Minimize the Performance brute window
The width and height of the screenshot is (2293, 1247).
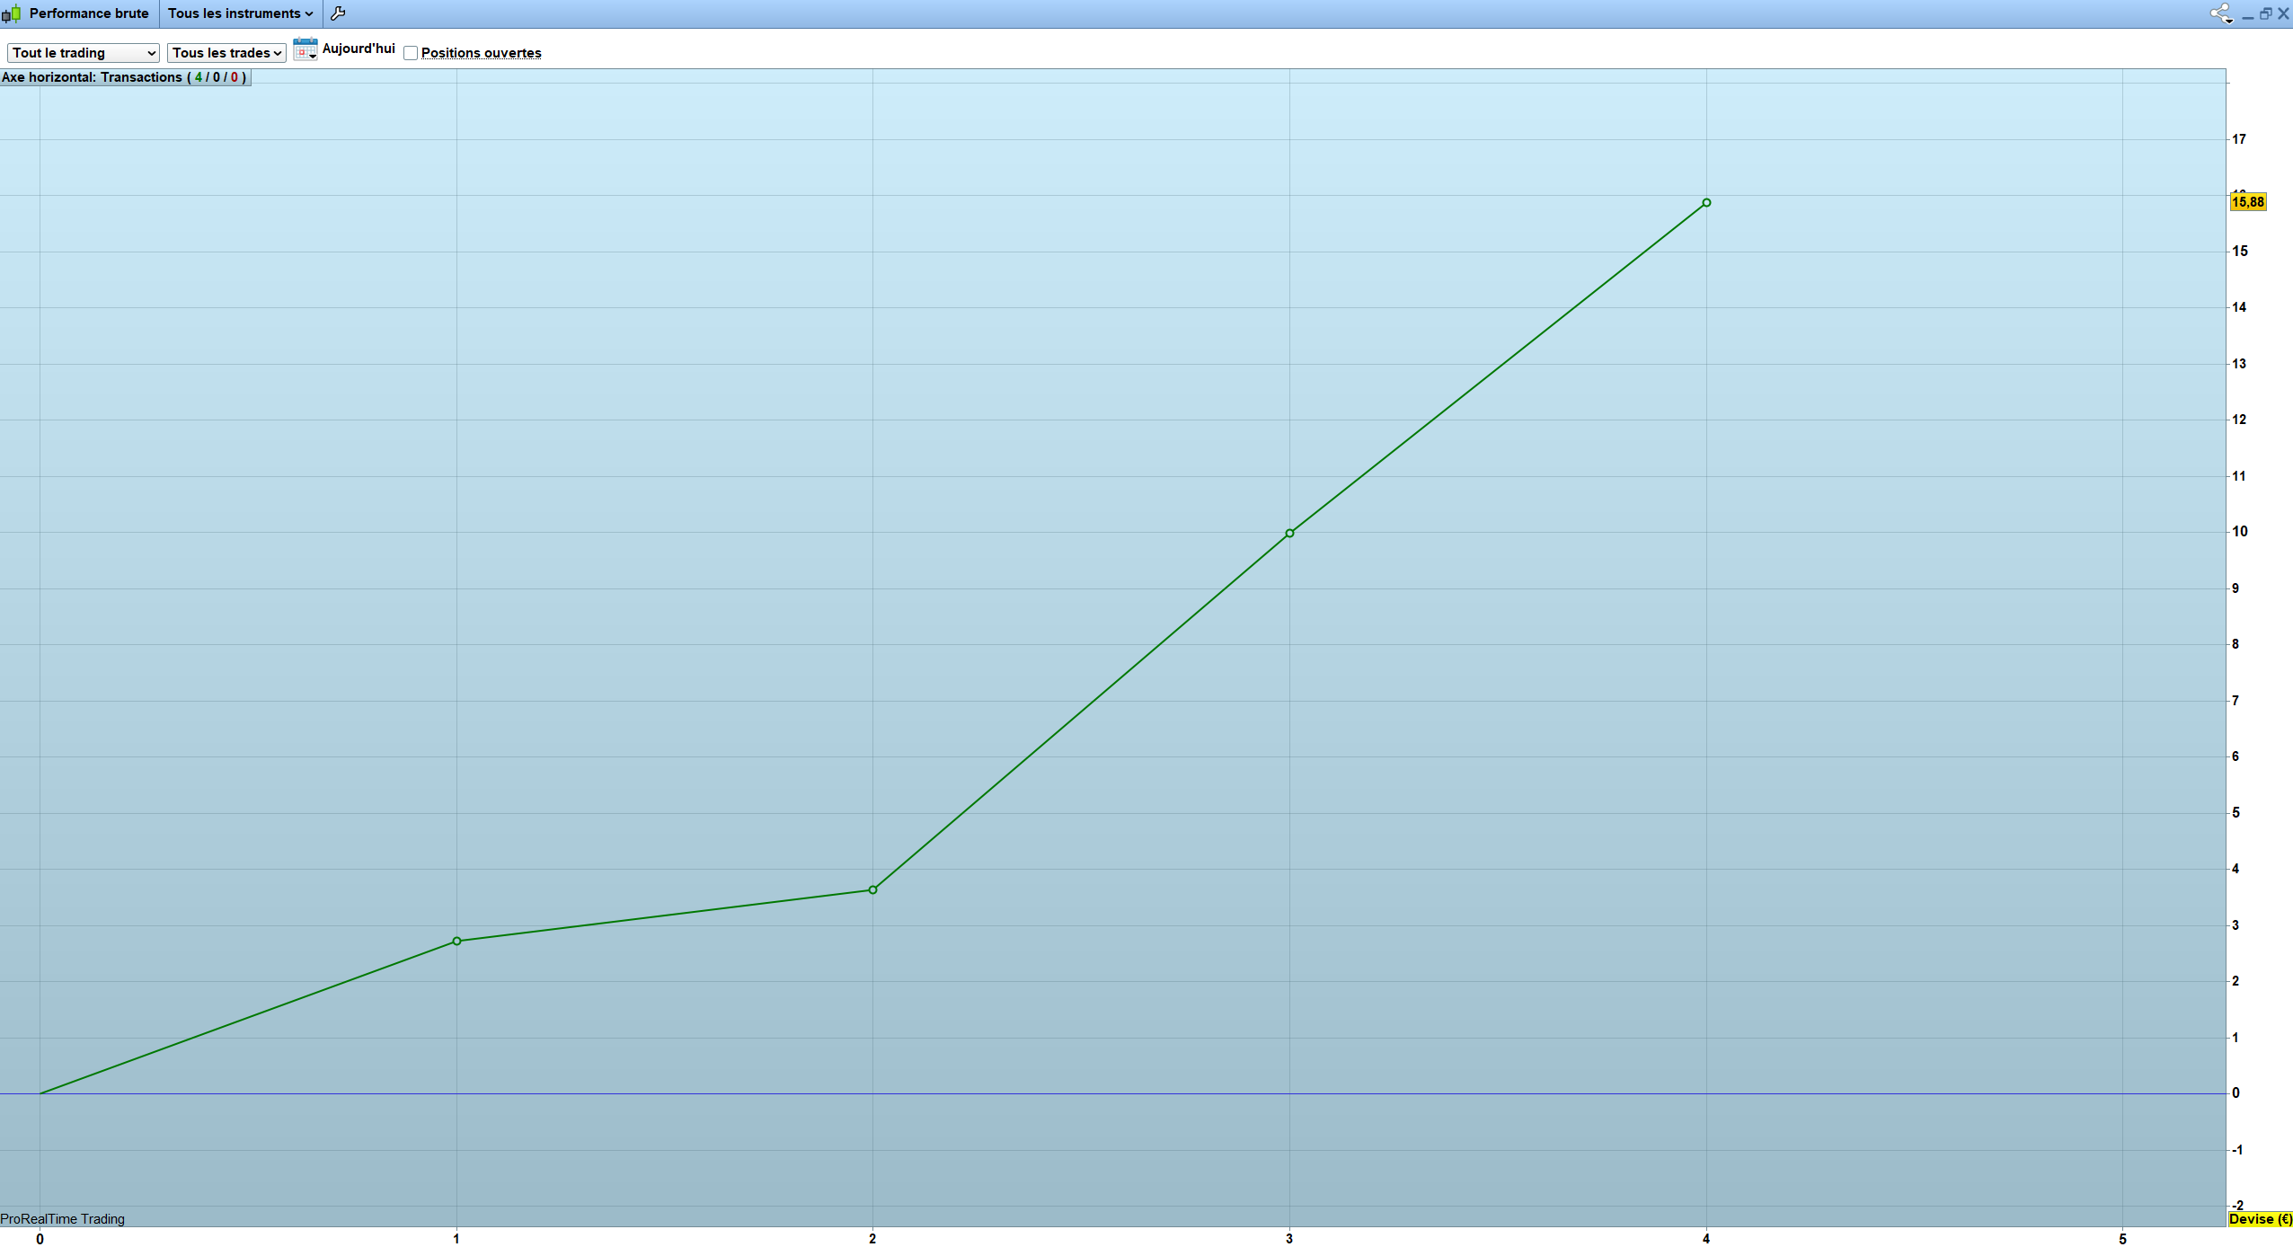tap(2247, 15)
